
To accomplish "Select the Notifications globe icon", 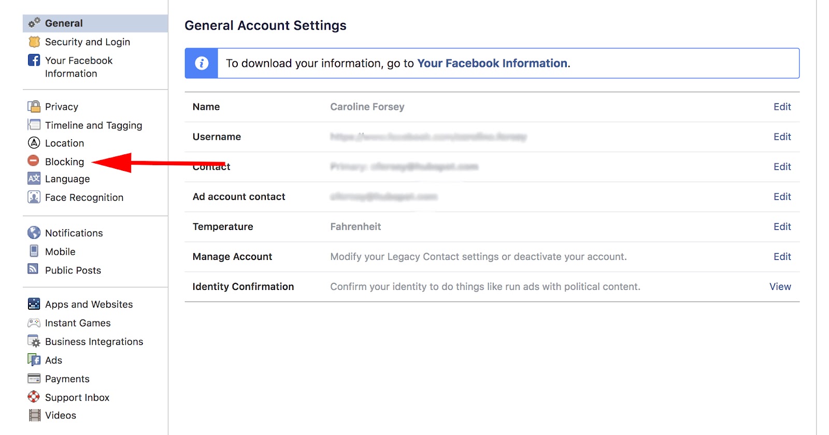I will (34, 233).
